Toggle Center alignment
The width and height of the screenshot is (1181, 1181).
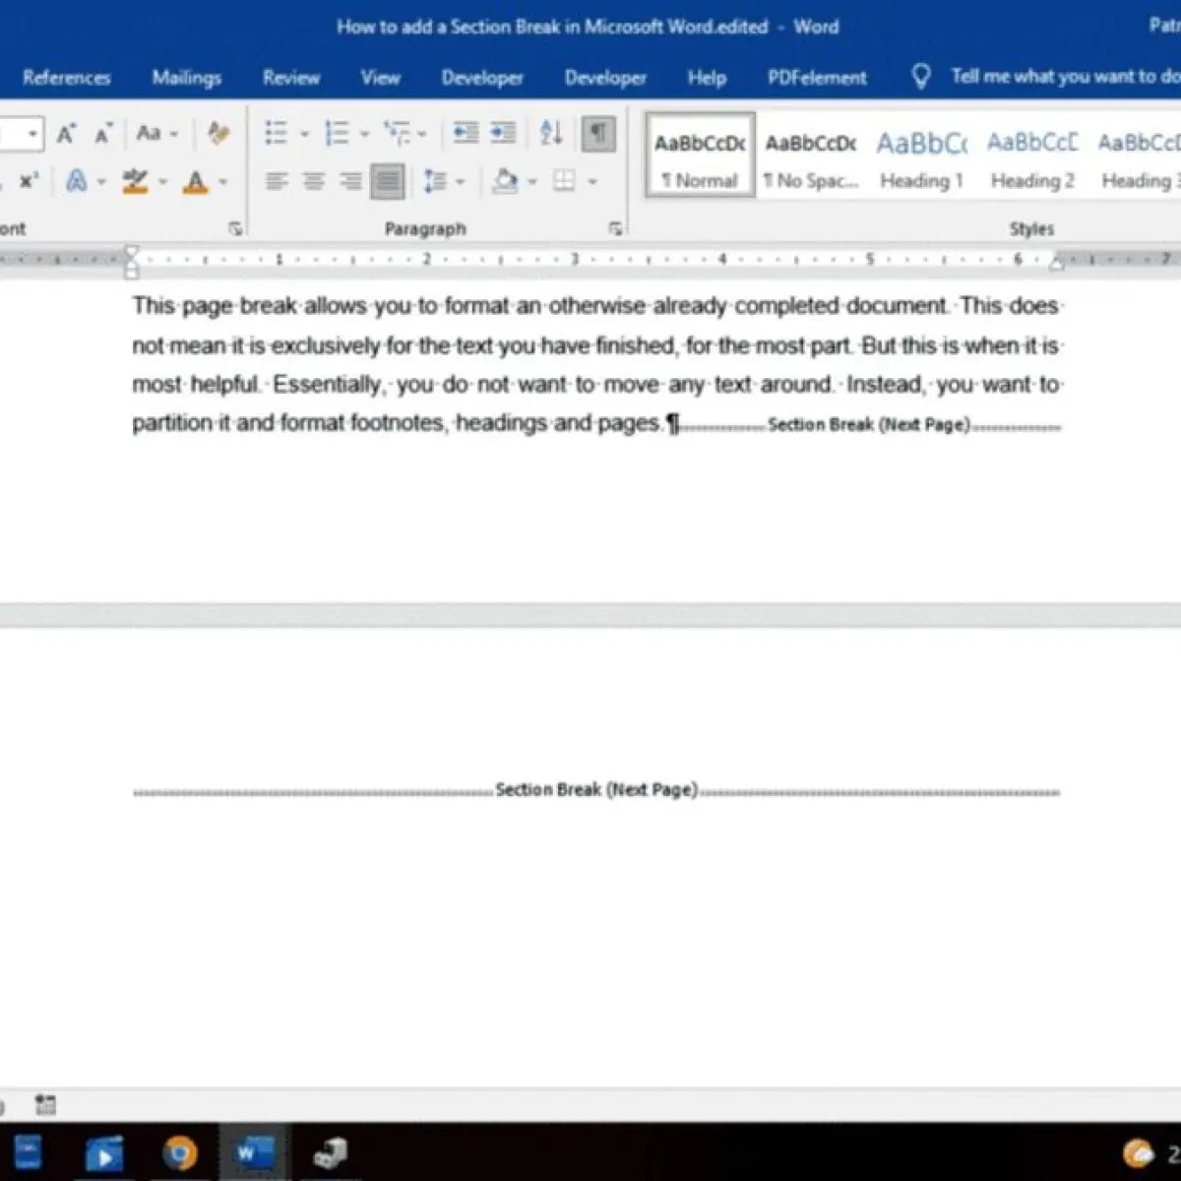(x=314, y=181)
